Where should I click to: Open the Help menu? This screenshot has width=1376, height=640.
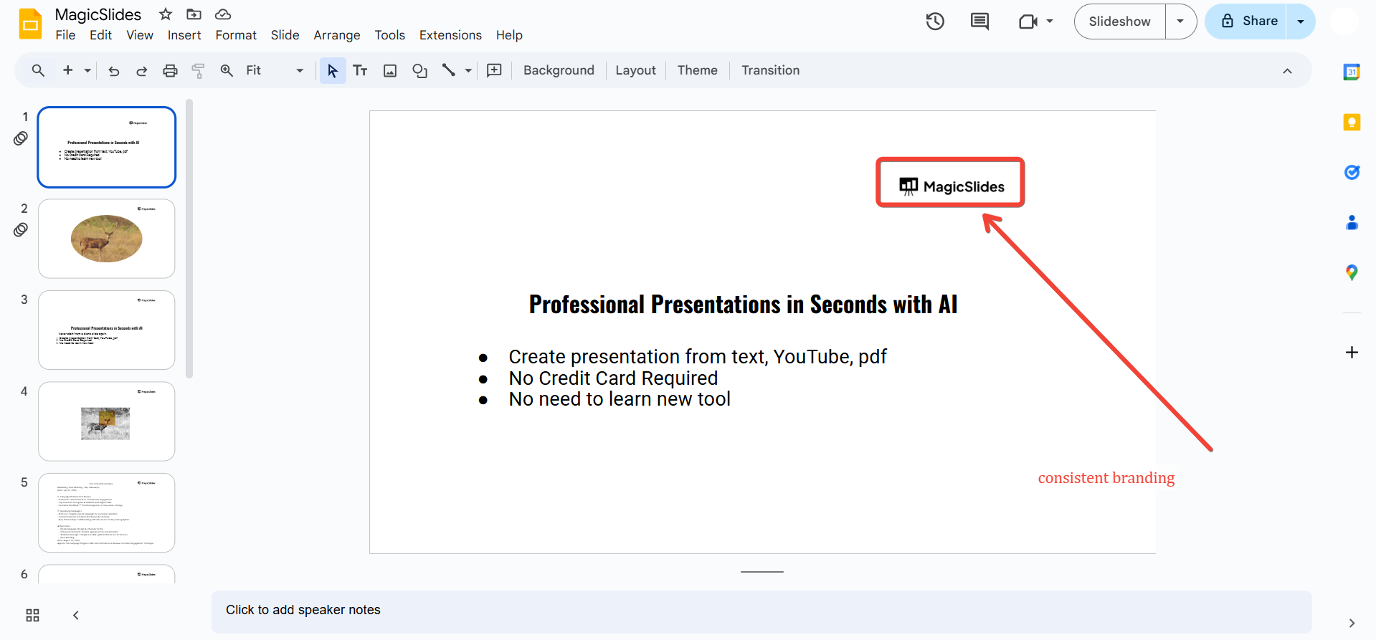(x=509, y=35)
